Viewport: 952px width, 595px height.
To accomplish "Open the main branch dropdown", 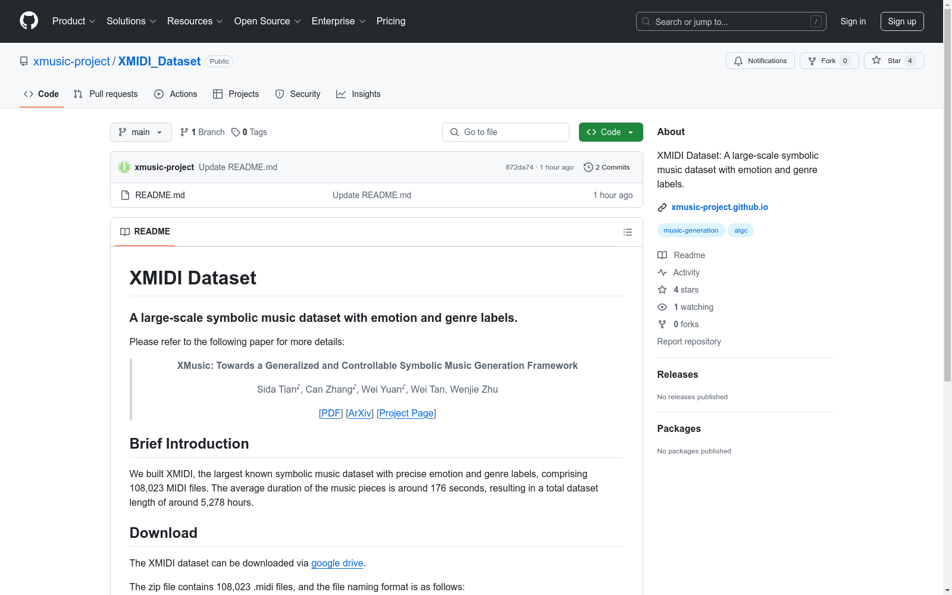I will coord(141,132).
